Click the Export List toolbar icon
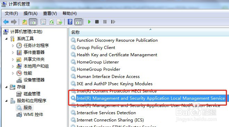229x127 pixels. click(59, 22)
